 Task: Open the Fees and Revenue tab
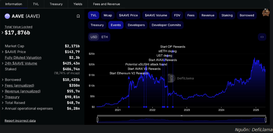107,4
